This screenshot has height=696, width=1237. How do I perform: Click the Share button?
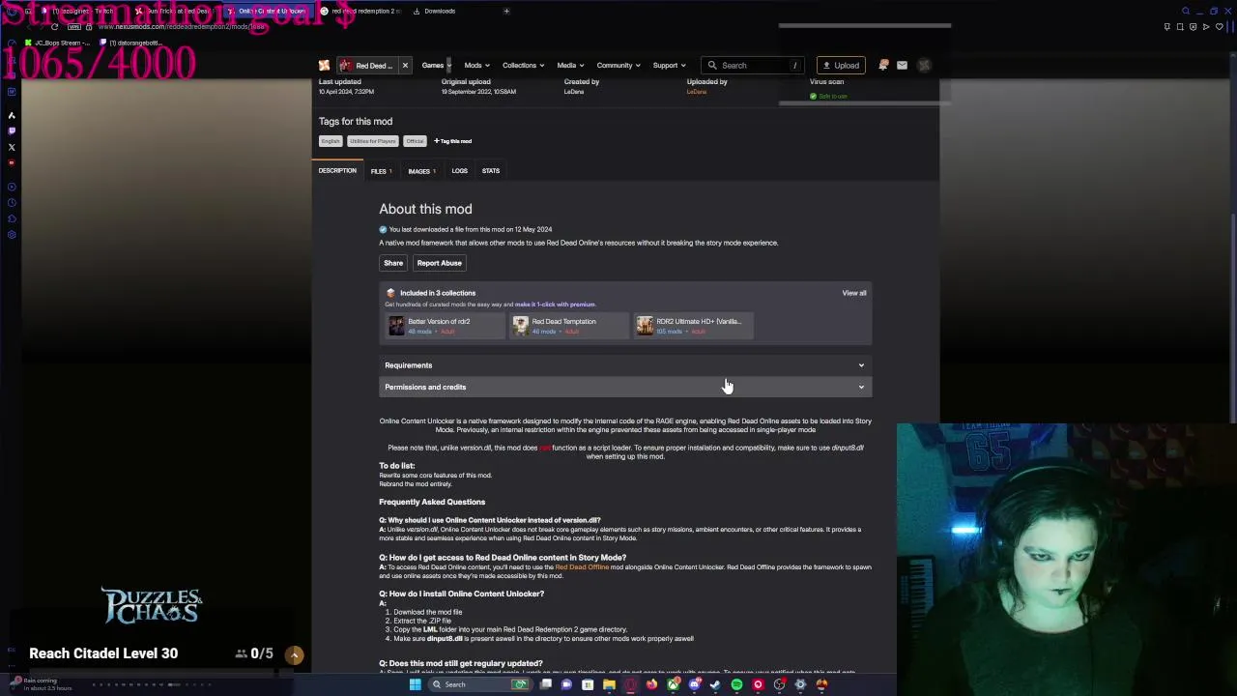(x=393, y=263)
